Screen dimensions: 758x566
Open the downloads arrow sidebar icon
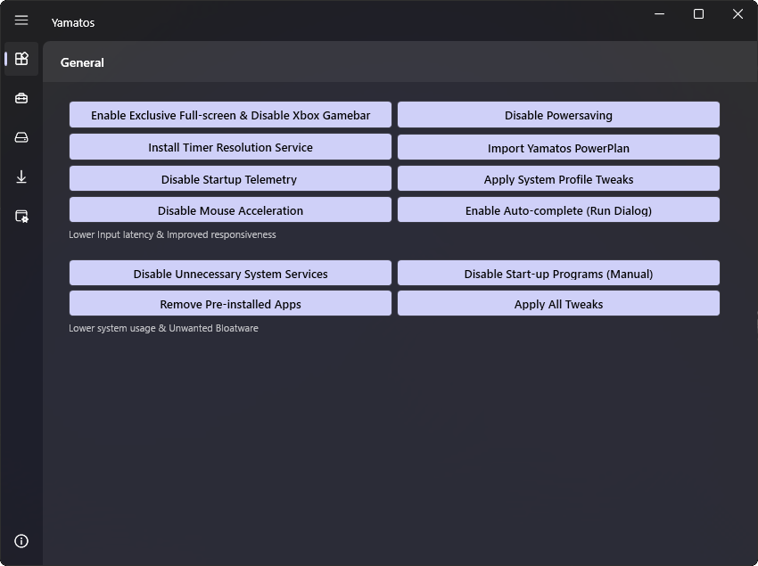click(x=21, y=176)
